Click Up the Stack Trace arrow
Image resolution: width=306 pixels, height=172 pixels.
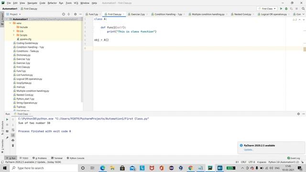[x=13, y=119]
